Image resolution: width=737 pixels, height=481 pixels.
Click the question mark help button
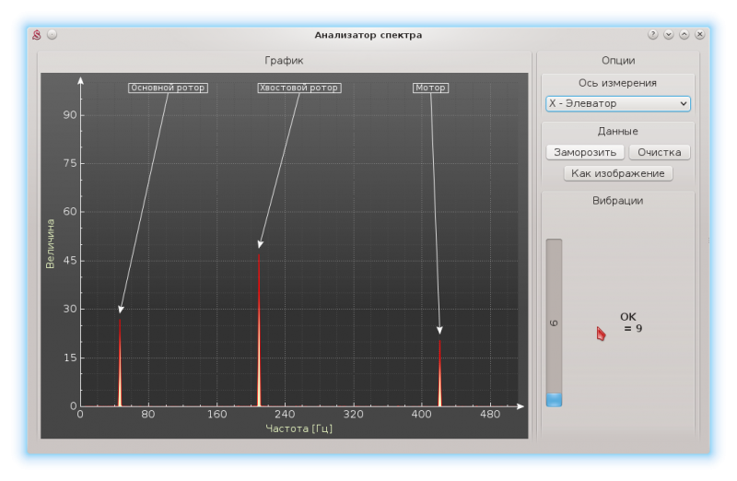pyautogui.click(x=653, y=35)
